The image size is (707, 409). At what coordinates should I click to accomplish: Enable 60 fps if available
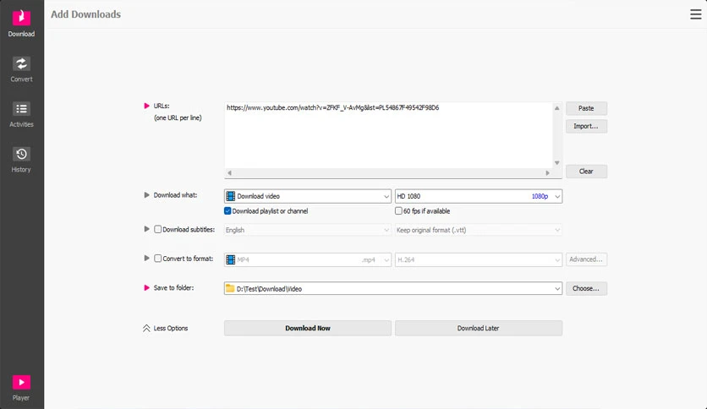pos(398,210)
